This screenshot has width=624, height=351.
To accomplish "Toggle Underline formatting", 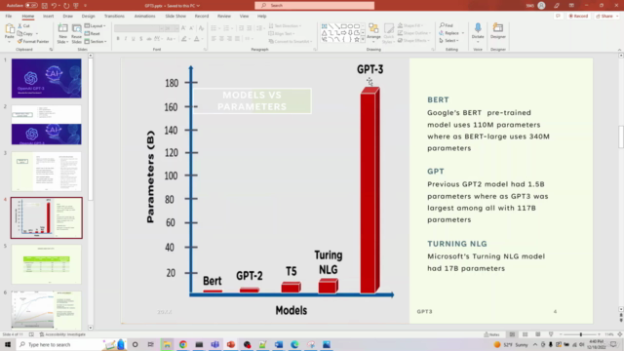I will (x=133, y=39).
